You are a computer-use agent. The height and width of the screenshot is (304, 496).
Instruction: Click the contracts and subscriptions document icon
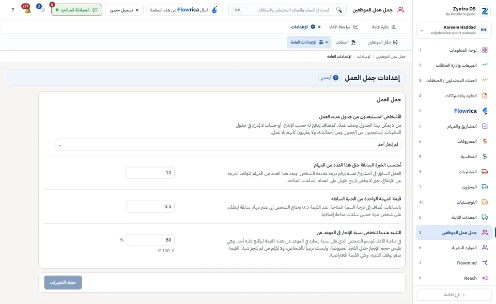pyautogui.click(x=485, y=95)
